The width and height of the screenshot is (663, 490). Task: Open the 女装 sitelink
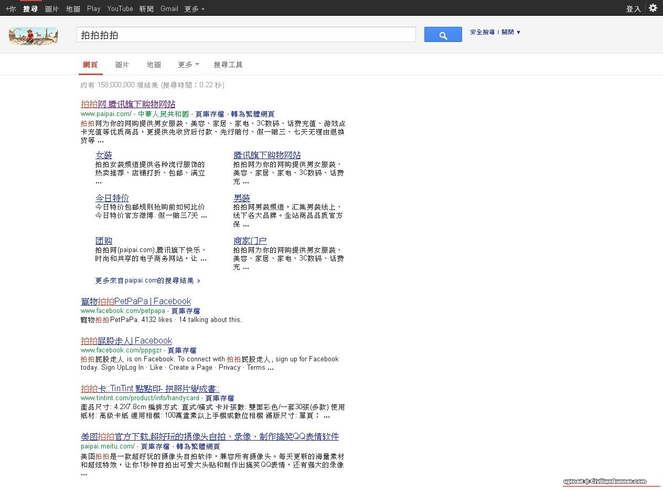click(103, 155)
